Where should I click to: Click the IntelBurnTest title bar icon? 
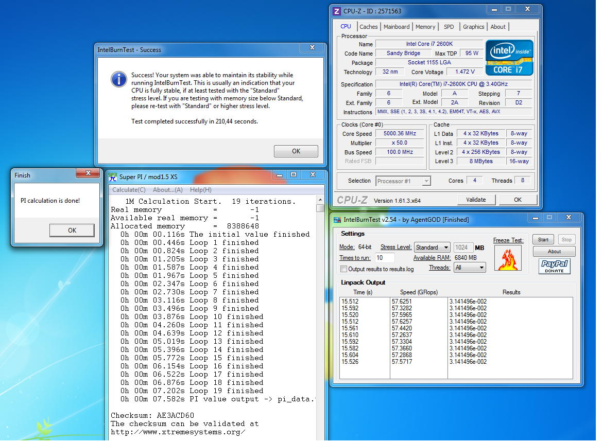click(x=337, y=220)
